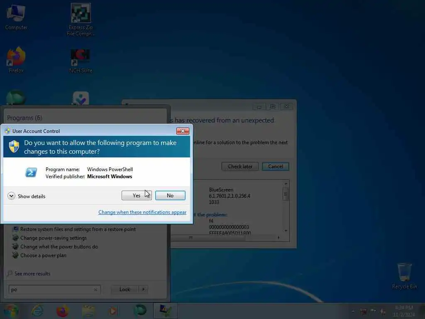Click the active problem report taskbar item
The width and height of the screenshot is (425, 319).
tap(166, 311)
